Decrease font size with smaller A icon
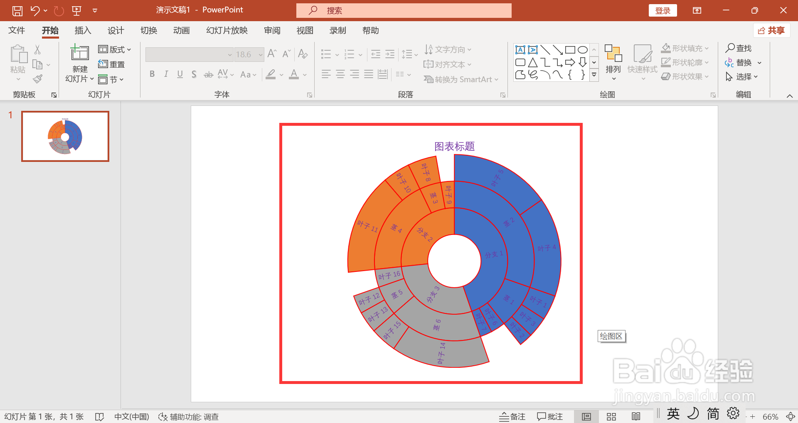 tap(286, 54)
